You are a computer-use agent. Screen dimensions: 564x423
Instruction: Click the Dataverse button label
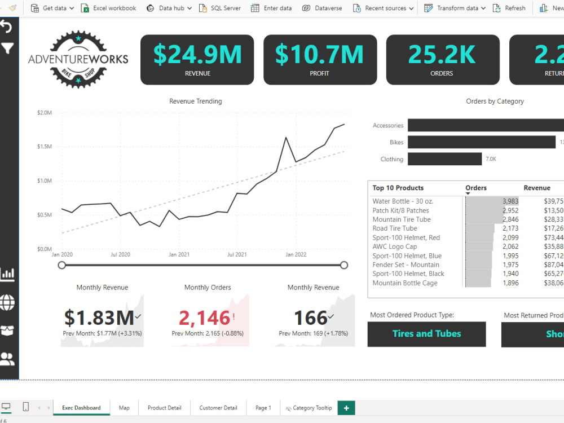(x=328, y=8)
